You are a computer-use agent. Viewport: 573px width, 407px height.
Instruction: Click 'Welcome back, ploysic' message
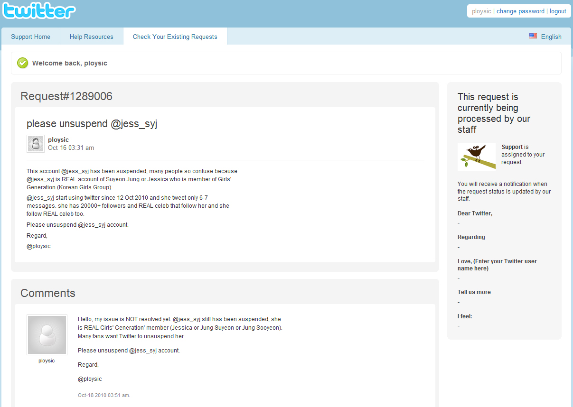[70, 63]
